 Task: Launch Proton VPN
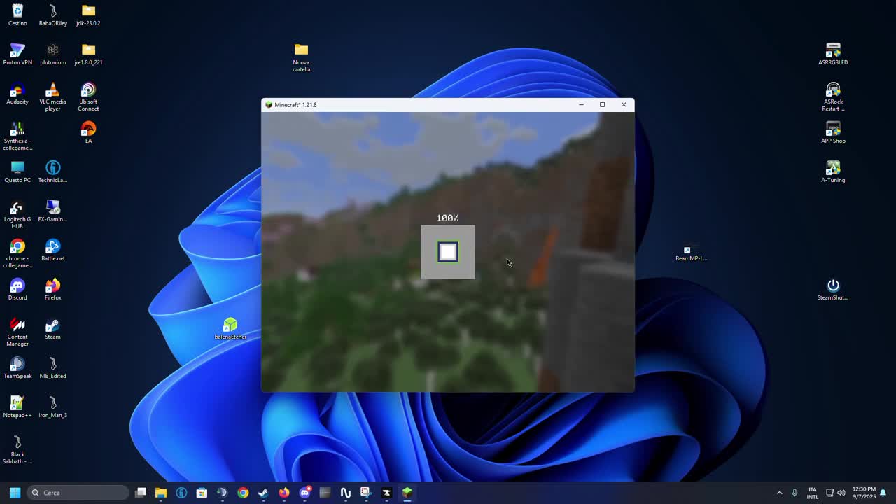coord(17,51)
